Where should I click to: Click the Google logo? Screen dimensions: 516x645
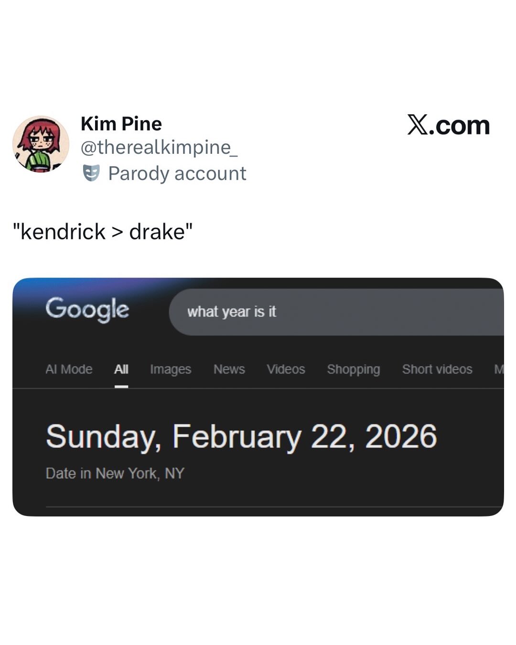[x=87, y=309]
